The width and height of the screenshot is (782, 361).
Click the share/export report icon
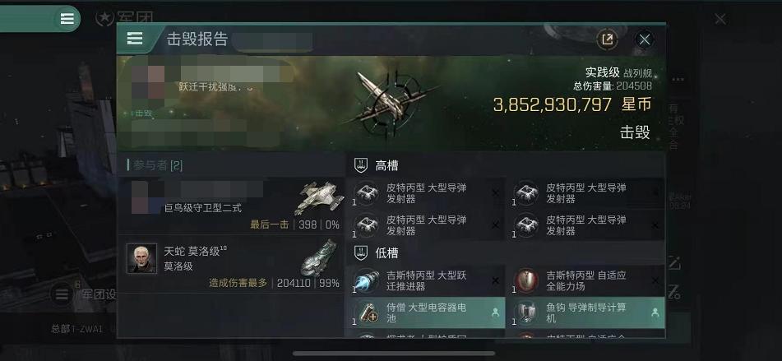click(607, 39)
